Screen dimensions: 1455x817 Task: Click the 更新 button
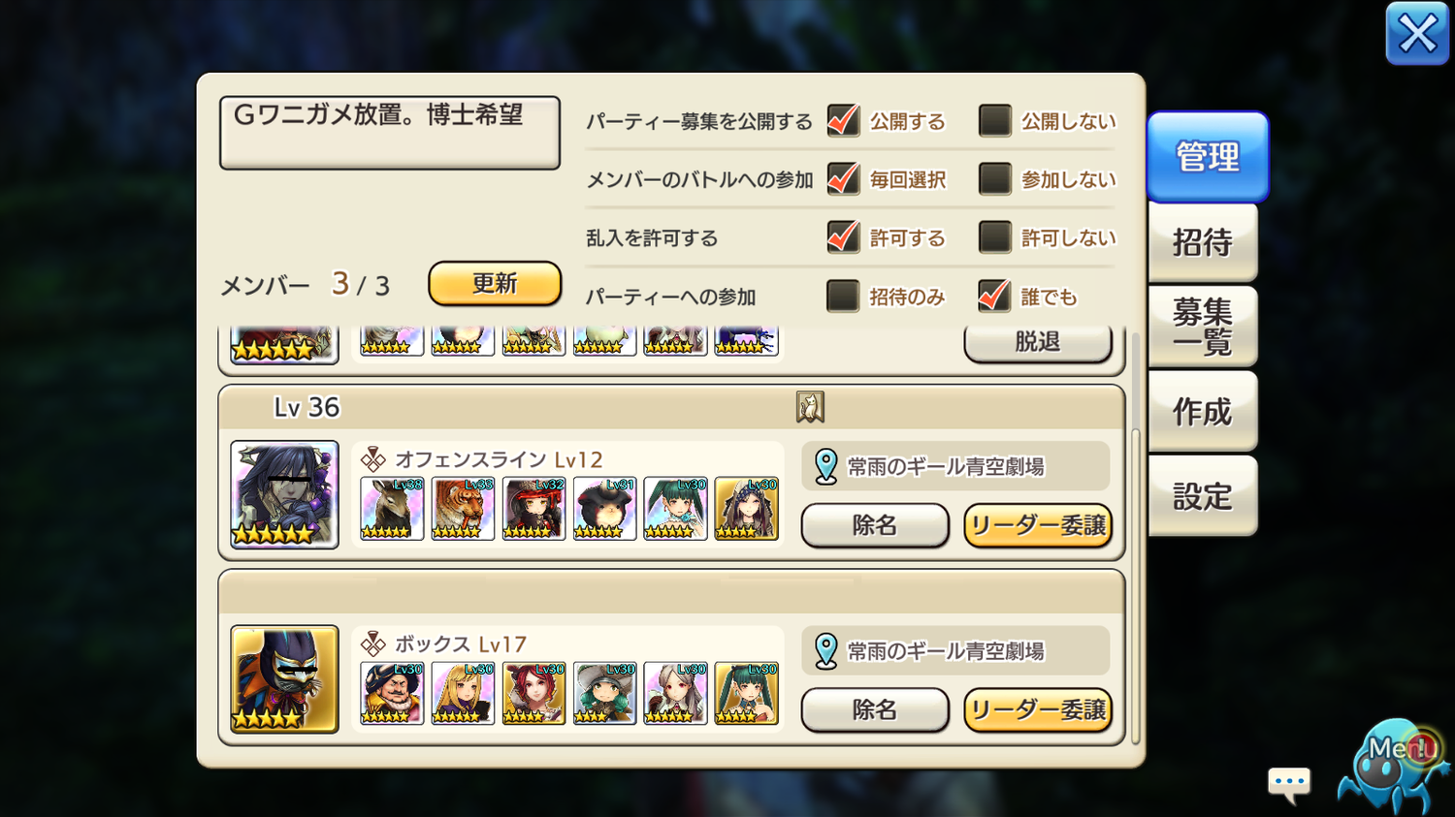tap(495, 283)
